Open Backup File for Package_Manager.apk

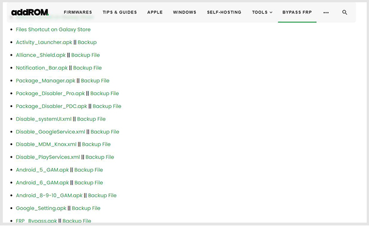click(95, 81)
